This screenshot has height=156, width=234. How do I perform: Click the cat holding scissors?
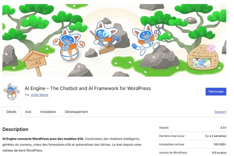(x=145, y=39)
